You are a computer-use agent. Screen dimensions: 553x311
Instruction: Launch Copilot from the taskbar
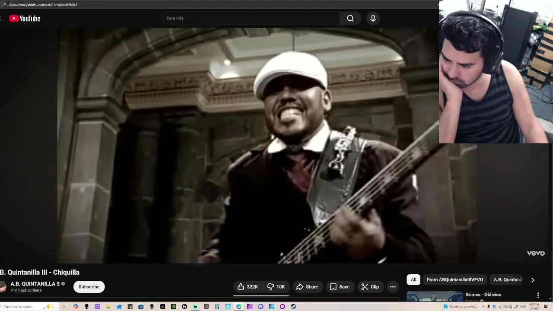click(x=76, y=307)
